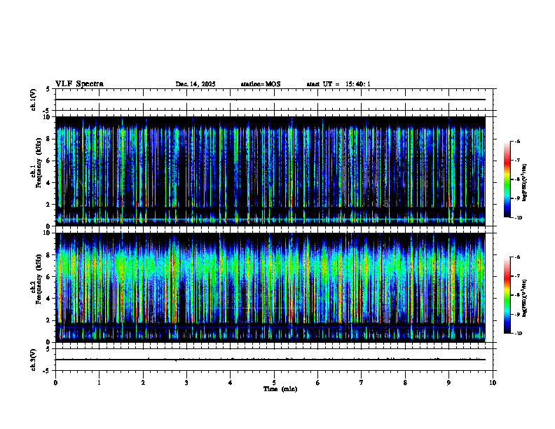This screenshot has height=429, width=555.
Task: Click the ch.2 frequency tick label "4"
Action: 49,299
